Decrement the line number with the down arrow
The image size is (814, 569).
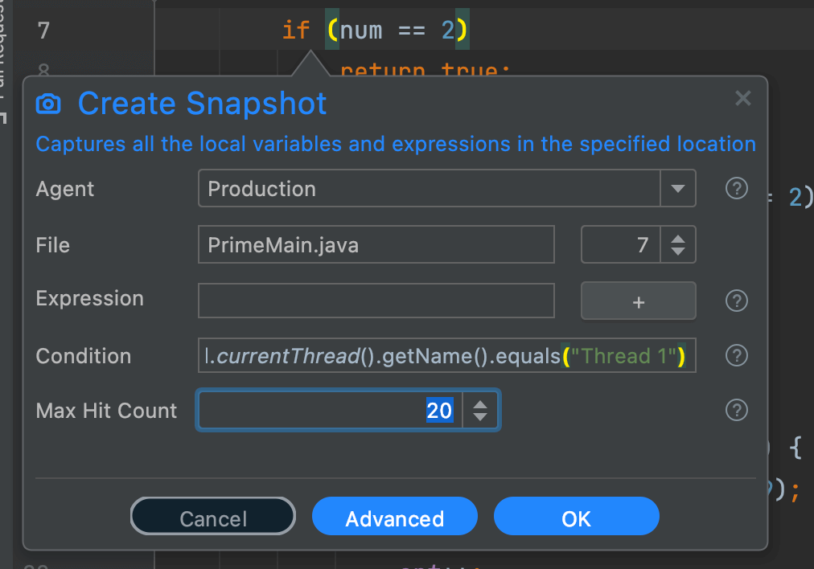pos(679,250)
